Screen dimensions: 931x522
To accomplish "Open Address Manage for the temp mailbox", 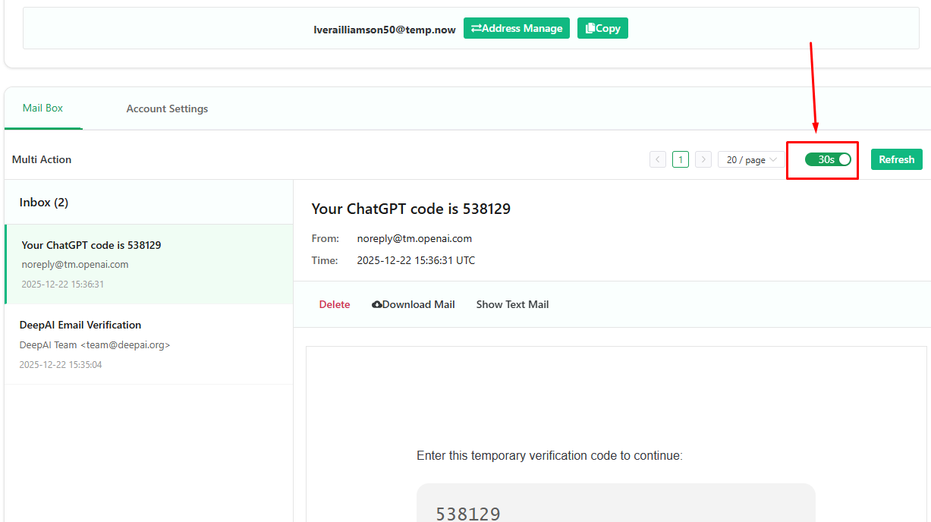I will pos(516,28).
